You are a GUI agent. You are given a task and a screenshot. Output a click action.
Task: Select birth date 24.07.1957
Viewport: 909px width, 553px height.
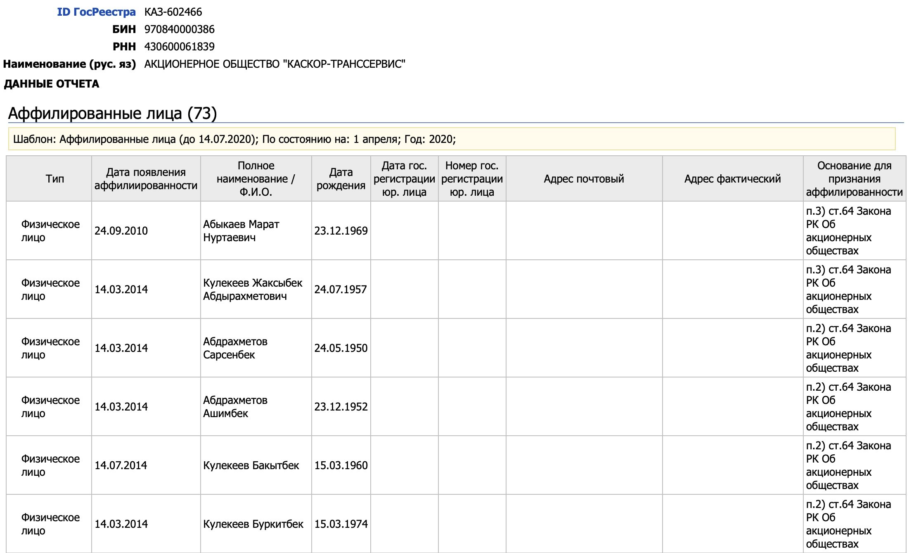341,290
